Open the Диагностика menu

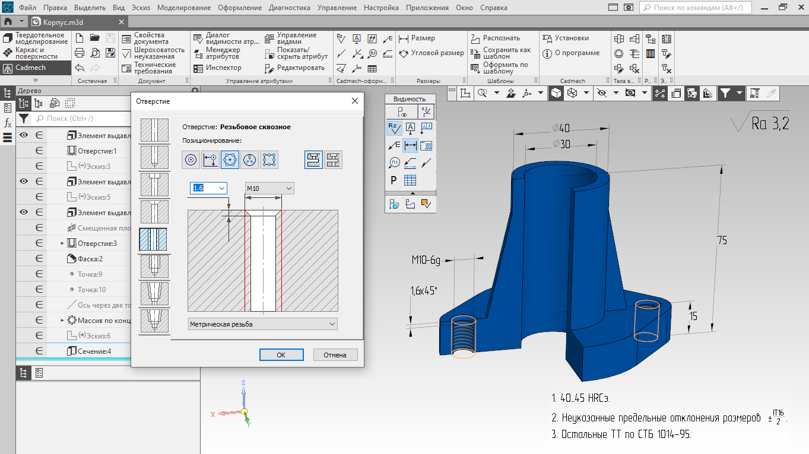(x=289, y=8)
